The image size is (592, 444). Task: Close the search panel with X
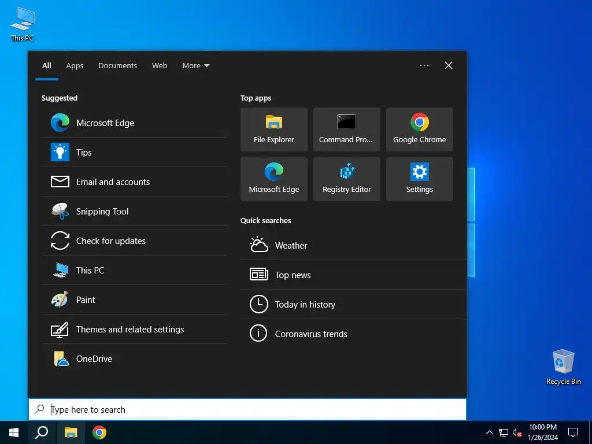[x=448, y=65]
